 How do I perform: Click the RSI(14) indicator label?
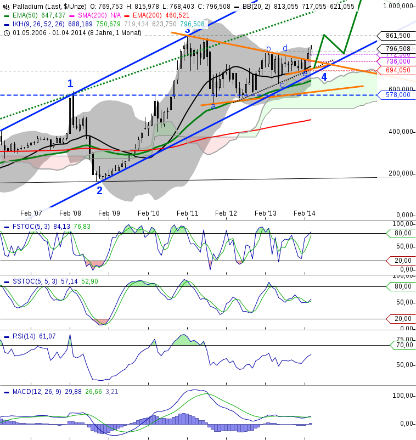(24, 336)
